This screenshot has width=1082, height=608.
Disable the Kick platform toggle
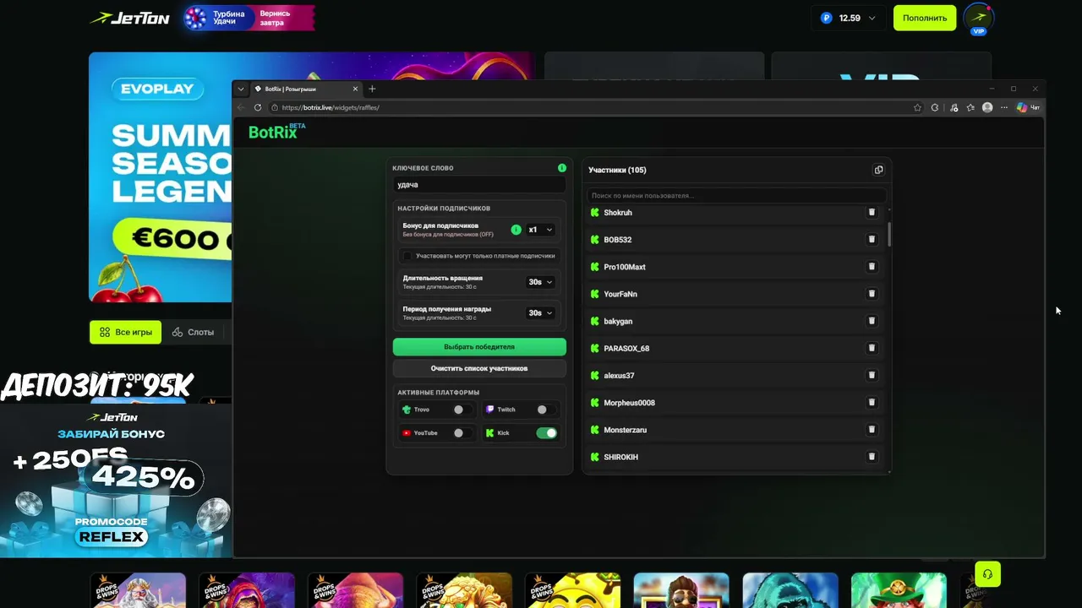coord(546,433)
